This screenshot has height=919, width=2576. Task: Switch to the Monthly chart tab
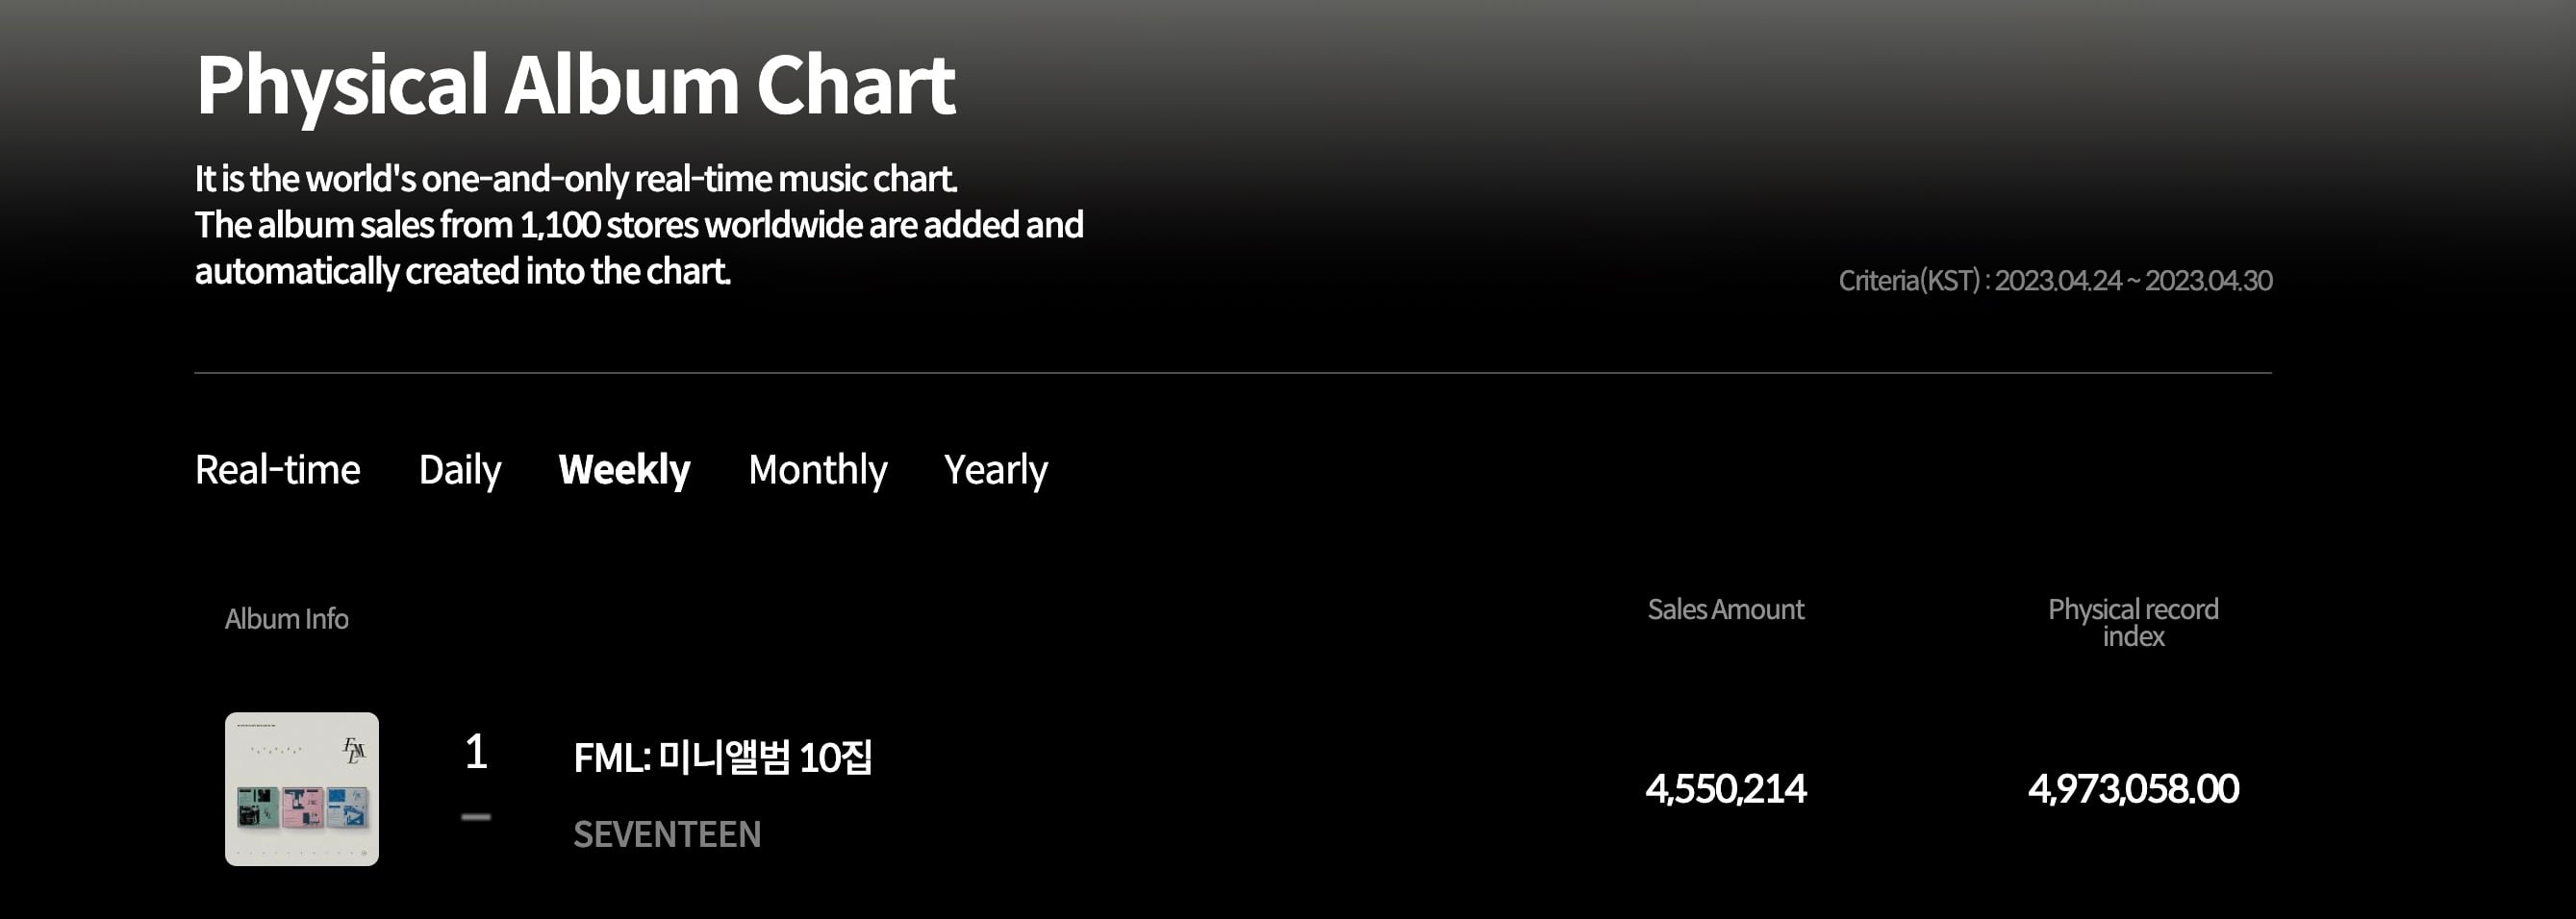pyautogui.click(x=817, y=469)
